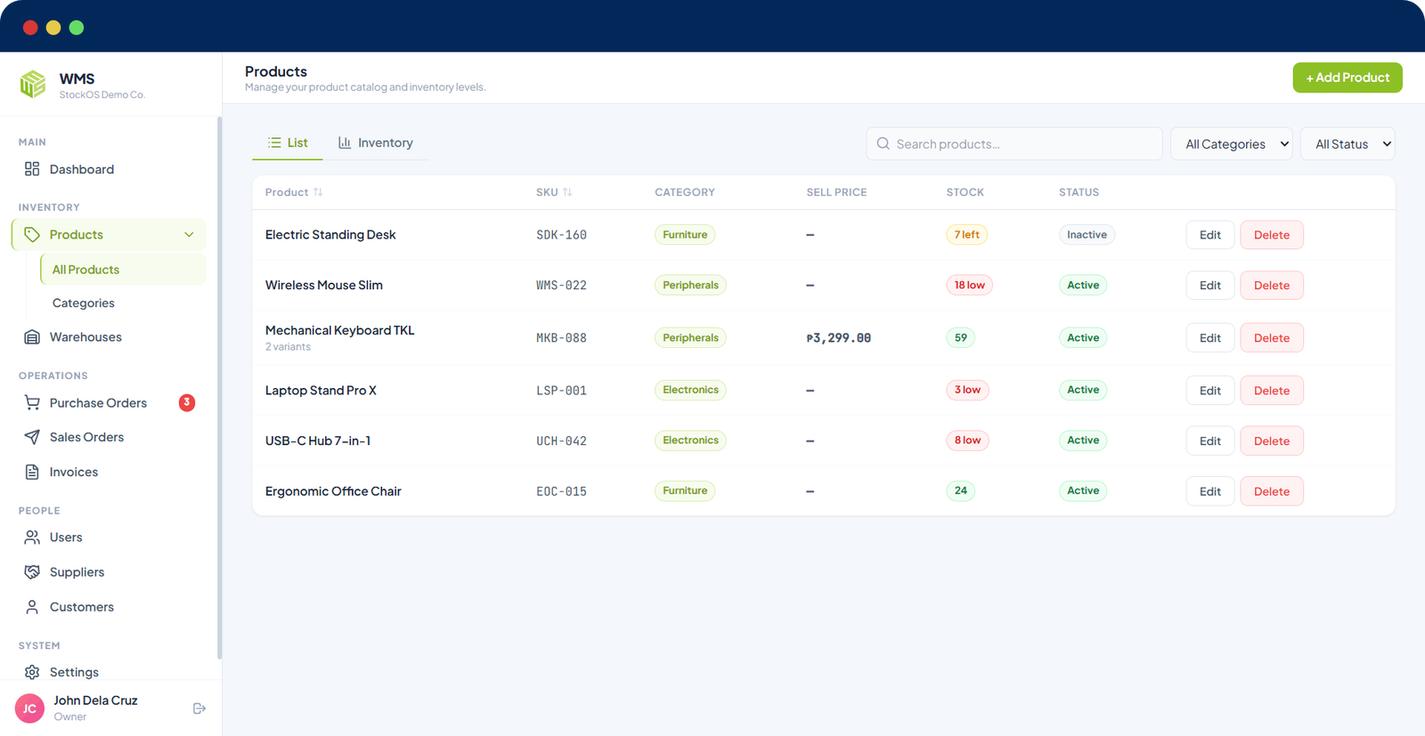Click the Products tag icon

point(32,235)
